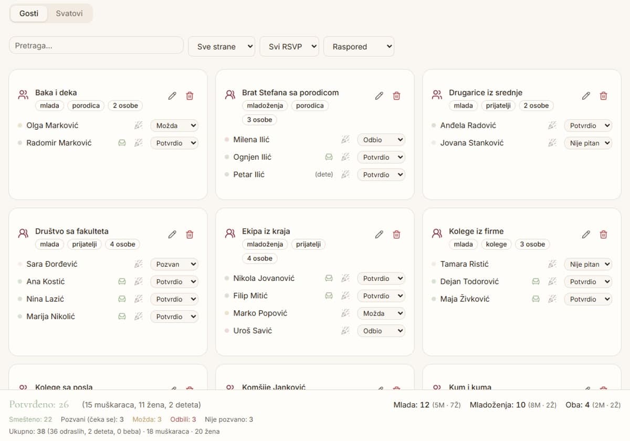Open editing for Društvo sa fakulteta
The width and height of the screenshot is (630, 441).
coord(172,234)
